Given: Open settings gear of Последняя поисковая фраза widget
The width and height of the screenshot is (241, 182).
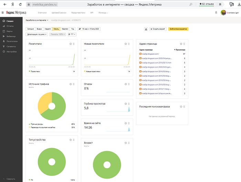Looking at the screenshot, I should [181, 106].
